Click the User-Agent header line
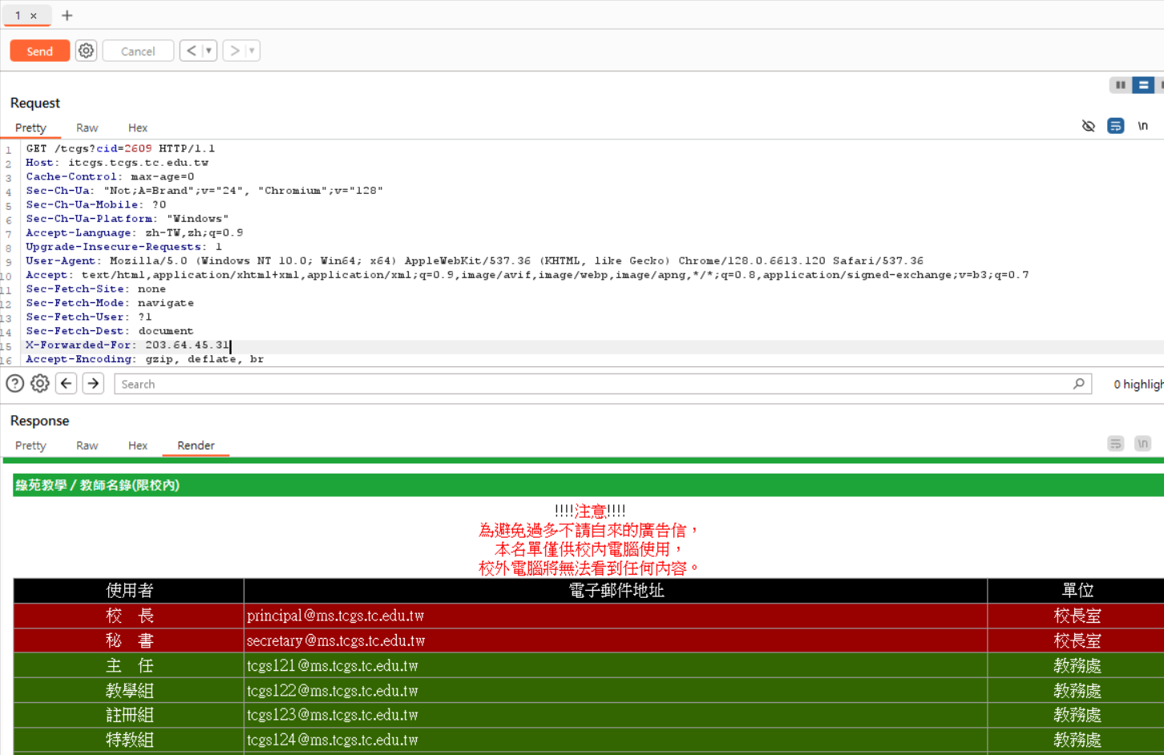 point(475,261)
